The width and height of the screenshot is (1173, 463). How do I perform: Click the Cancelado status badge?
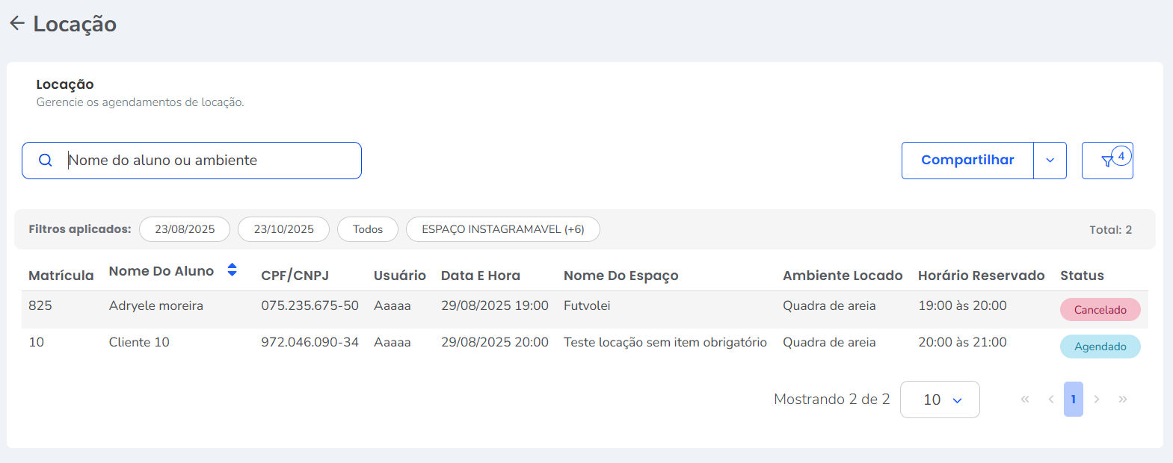(x=1100, y=310)
